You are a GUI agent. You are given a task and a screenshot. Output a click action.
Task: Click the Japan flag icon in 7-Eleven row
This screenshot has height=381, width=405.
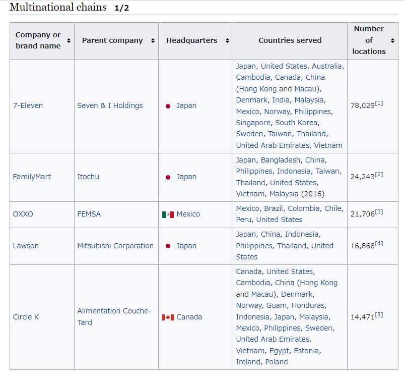click(168, 106)
